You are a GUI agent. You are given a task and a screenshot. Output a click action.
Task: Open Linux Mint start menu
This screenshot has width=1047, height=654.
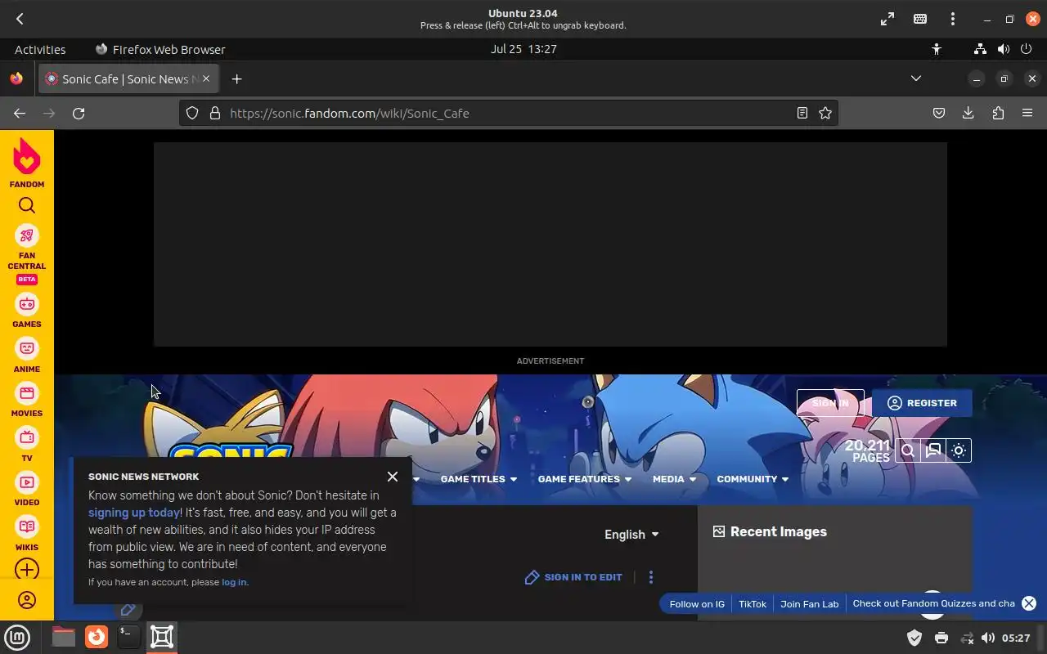coord(17,637)
